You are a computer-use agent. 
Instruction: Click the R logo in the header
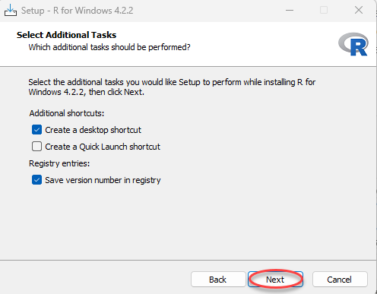353,44
